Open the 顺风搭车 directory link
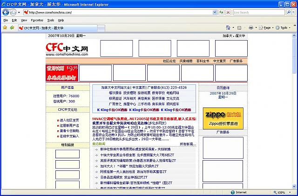298x196 pixels. pos(173,104)
